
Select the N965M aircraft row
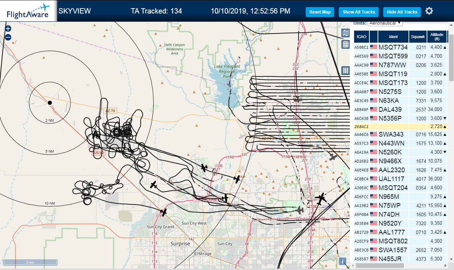pyautogui.click(x=400, y=196)
